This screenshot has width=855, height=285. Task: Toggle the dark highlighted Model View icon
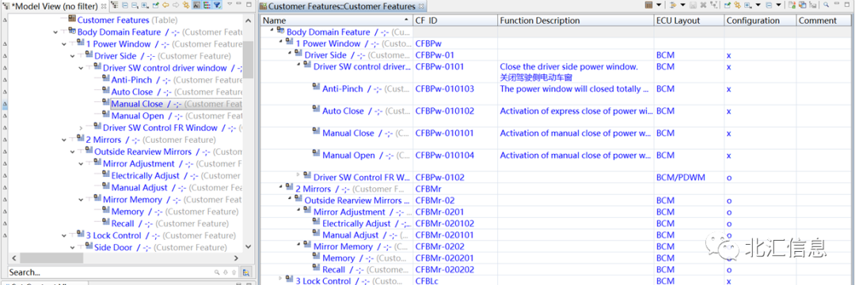tap(196, 5)
